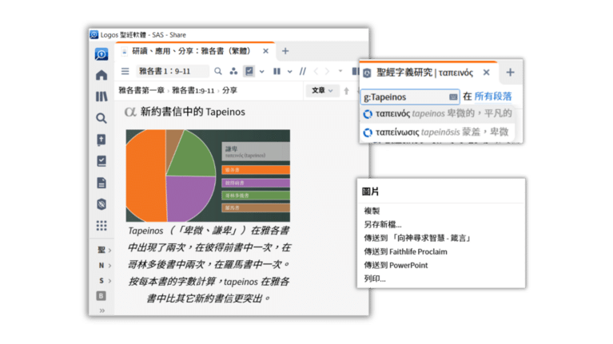Click the up arrow next to 文章
Screen dimensions: 613x344
pos(346,91)
